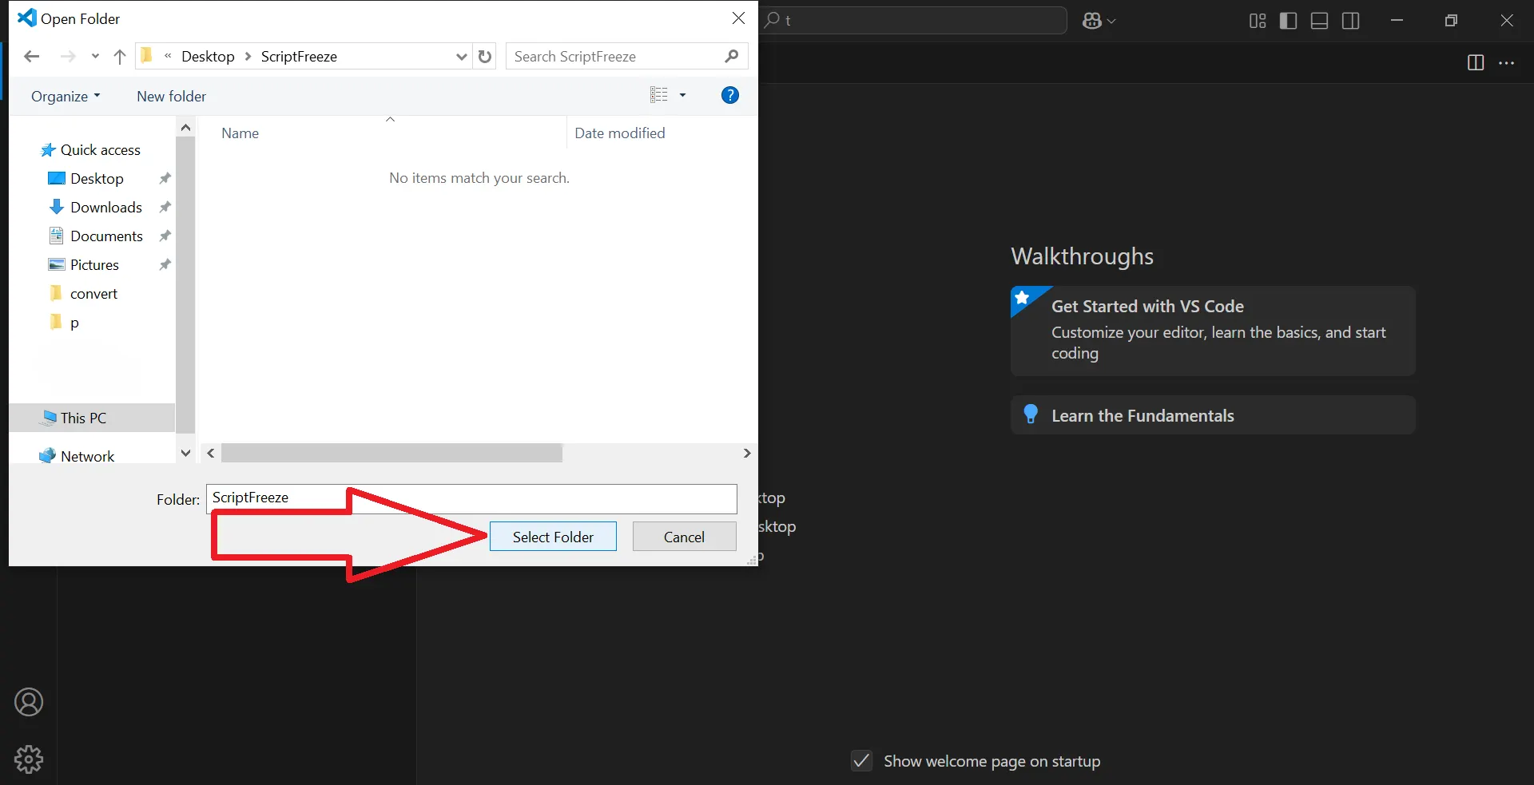Viewport: 1534px width, 785px height.
Task: Expand the address bar path history dropdown
Action: 461,57
